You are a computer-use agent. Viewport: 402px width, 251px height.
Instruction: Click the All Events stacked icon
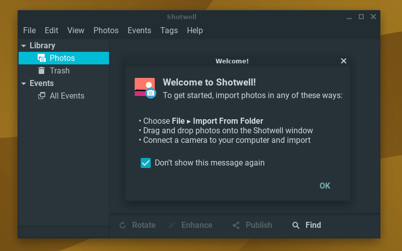(42, 96)
